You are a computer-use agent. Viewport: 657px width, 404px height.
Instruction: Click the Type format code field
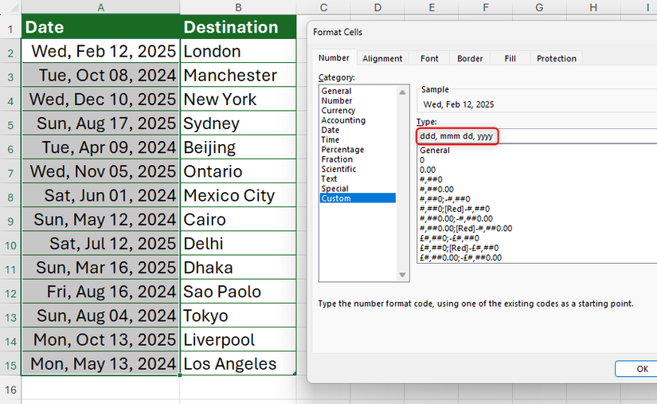[537, 136]
